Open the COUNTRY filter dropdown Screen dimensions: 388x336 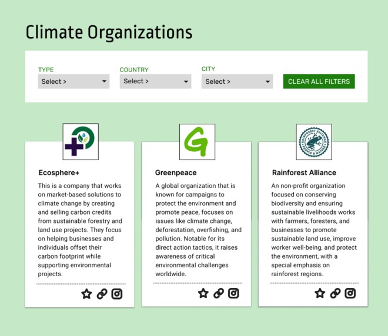[155, 82]
